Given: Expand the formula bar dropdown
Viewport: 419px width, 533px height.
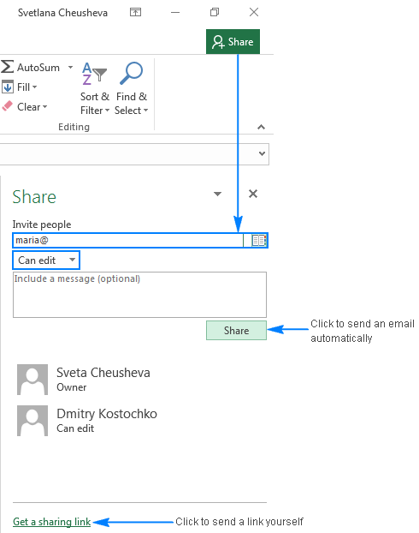Looking at the screenshot, I should [262, 153].
